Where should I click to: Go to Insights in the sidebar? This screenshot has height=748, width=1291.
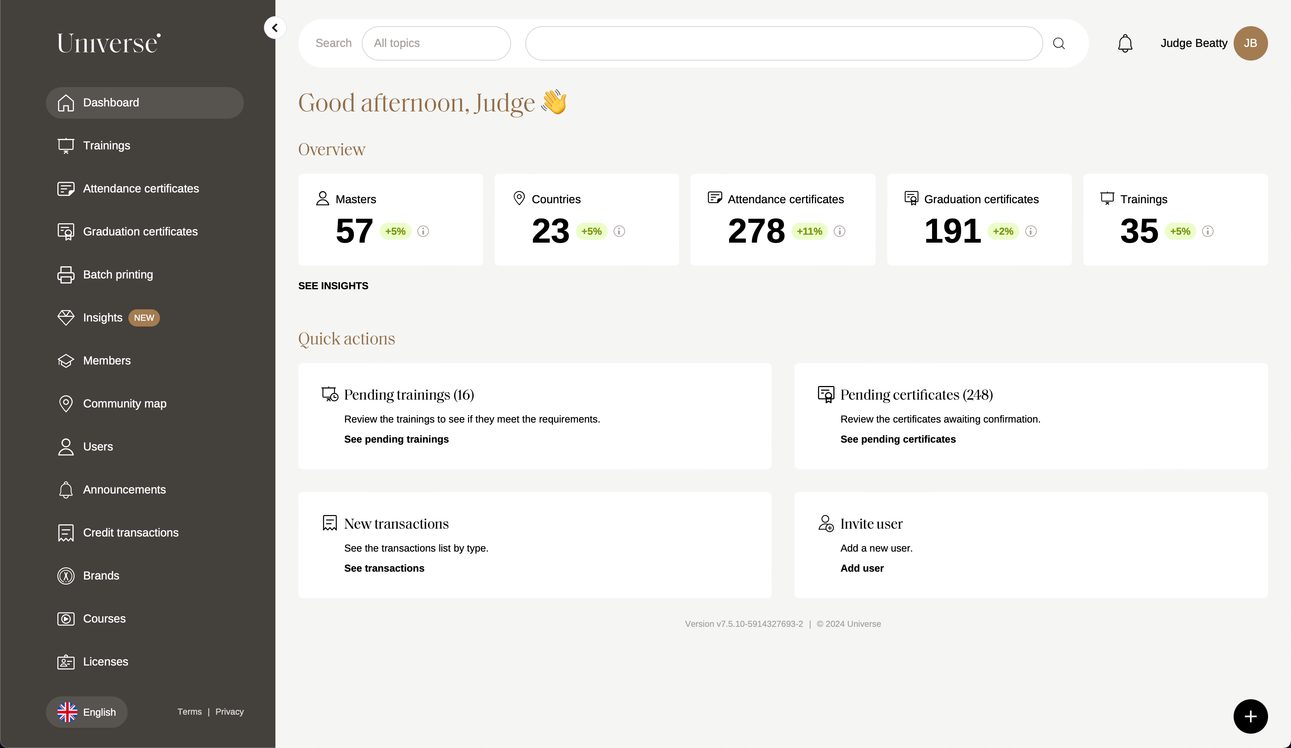point(103,318)
